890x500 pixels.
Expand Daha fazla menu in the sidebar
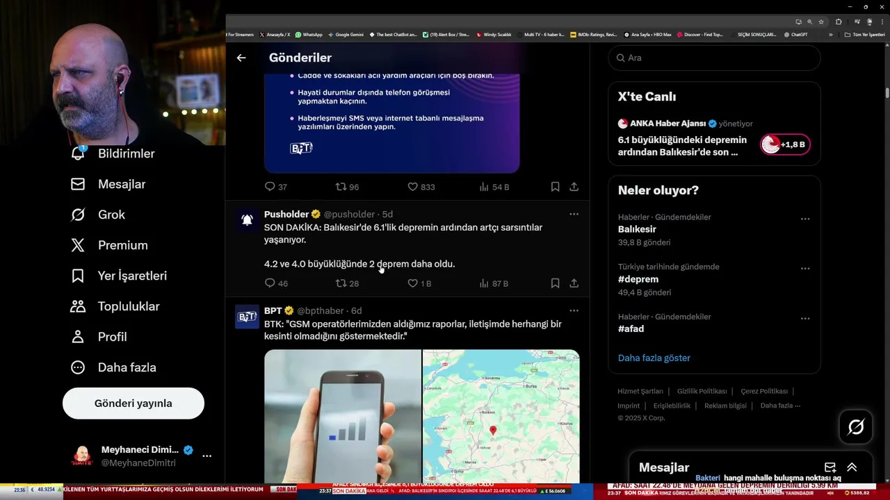(x=113, y=367)
